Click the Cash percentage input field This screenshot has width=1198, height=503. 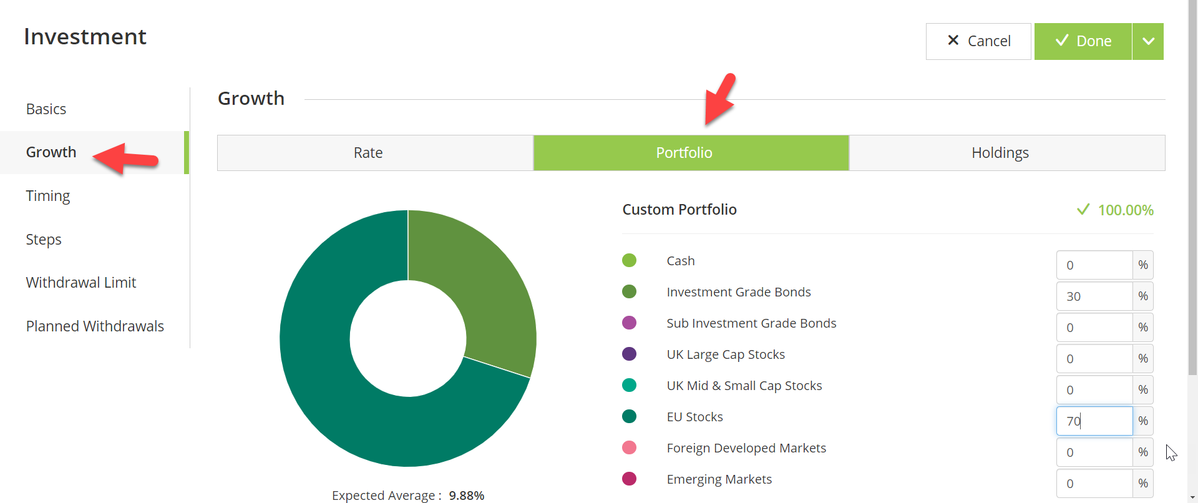click(x=1094, y=265)
